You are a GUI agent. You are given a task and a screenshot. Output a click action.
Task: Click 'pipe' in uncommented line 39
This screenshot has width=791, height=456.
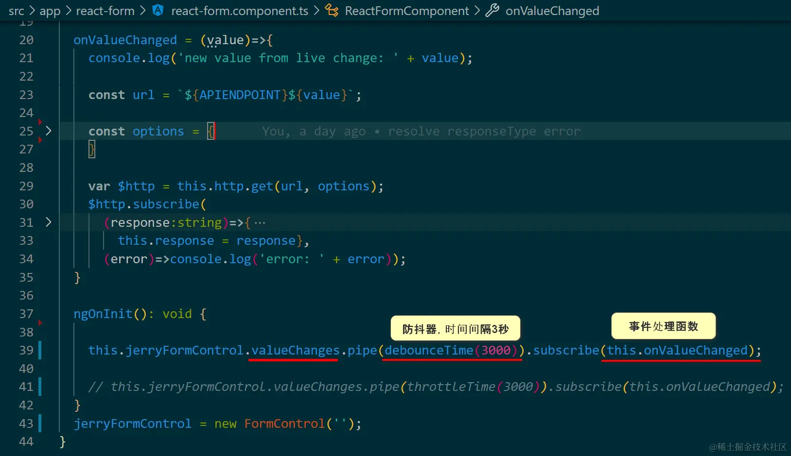click(x=362, y=350)
